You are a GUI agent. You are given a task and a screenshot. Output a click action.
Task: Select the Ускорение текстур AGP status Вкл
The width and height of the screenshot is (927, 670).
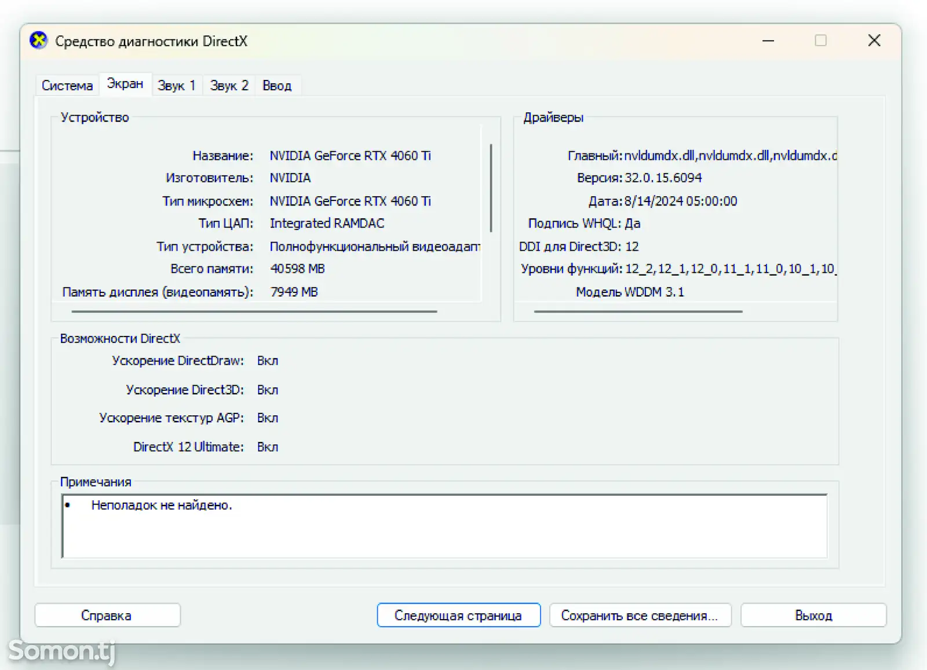[268, 418]
